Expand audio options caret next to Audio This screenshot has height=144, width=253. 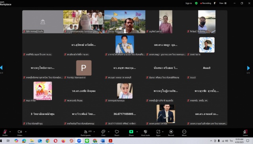tap(10, 132)
